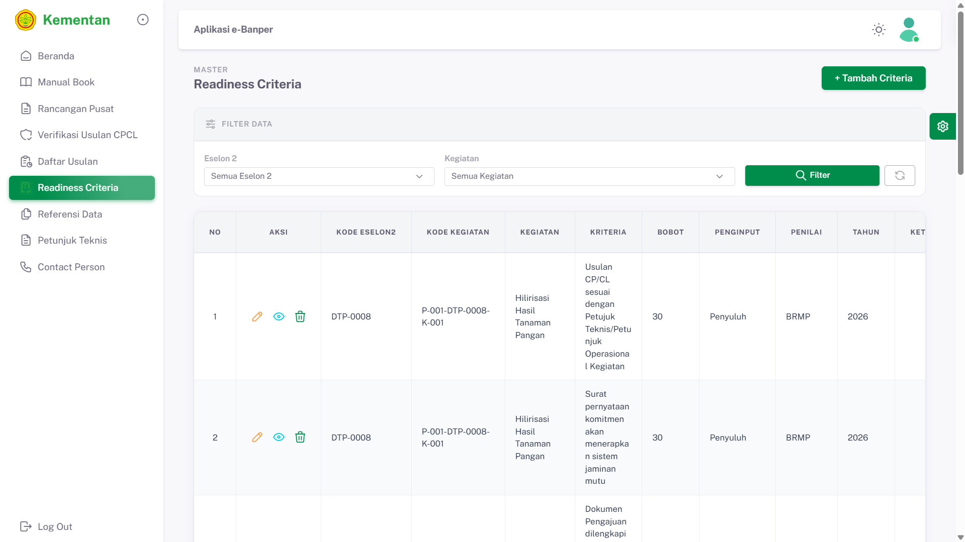Click the refresh reset filter icon
965x542 pixels.
click(x=900, y=175)
